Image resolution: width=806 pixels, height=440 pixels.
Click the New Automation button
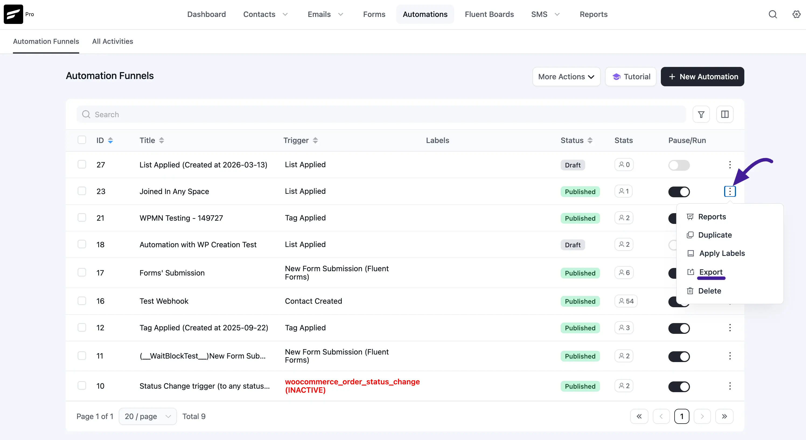point(702,77)
